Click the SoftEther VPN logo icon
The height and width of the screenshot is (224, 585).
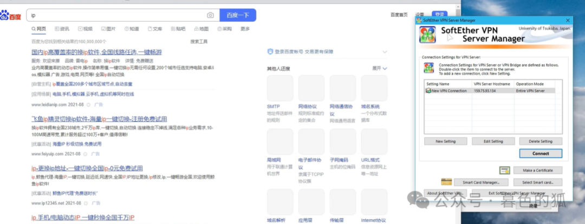tap(428, 35)
